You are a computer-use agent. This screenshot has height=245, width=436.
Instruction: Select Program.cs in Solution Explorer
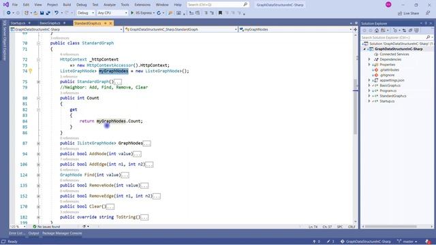pyautogui.click(x=388, y=91)
